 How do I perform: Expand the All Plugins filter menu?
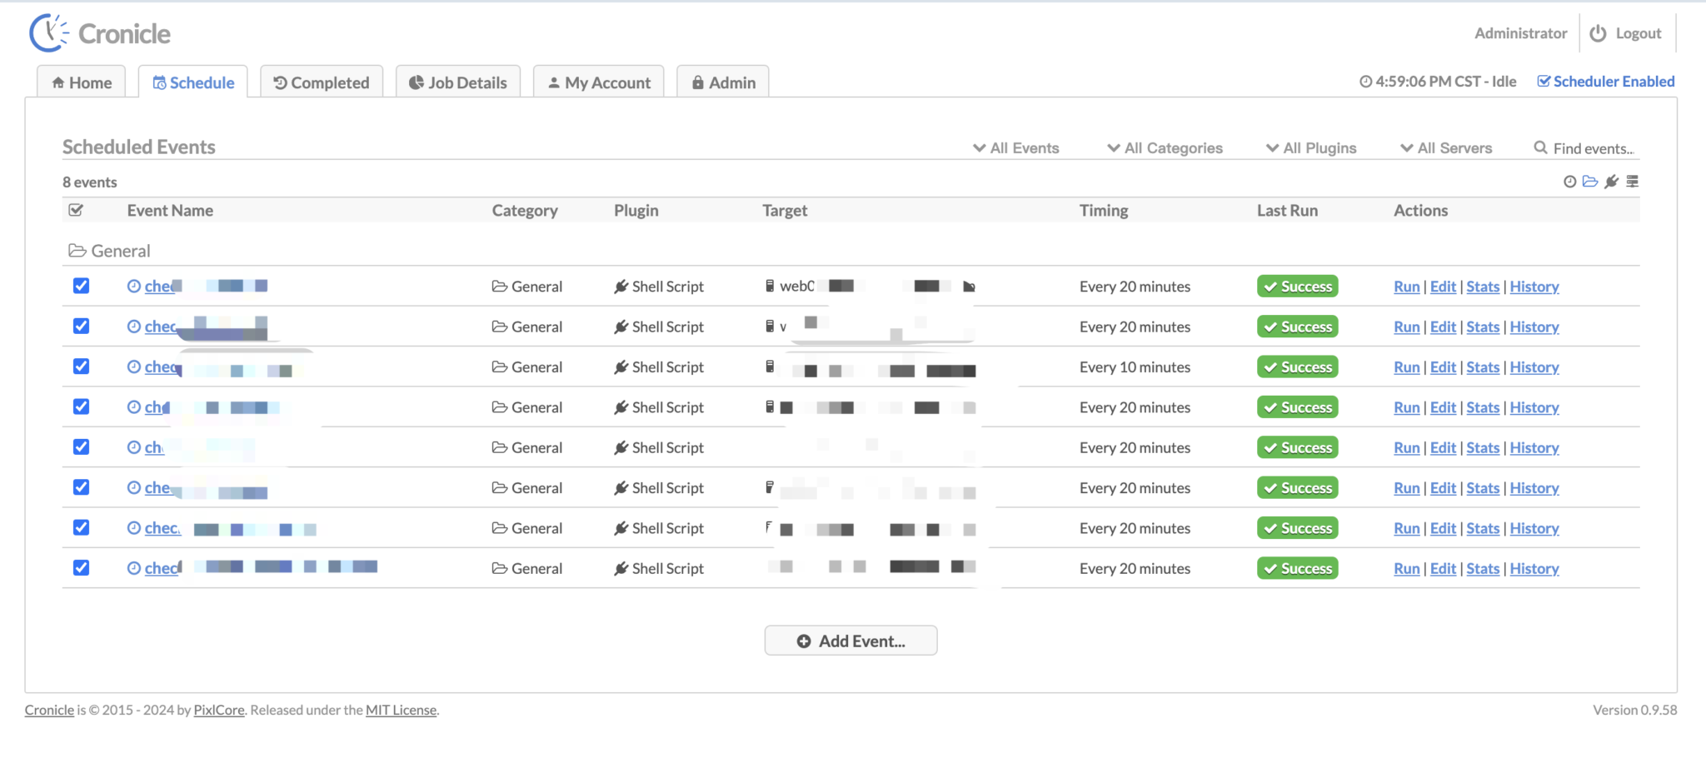tap(1311, 147)
